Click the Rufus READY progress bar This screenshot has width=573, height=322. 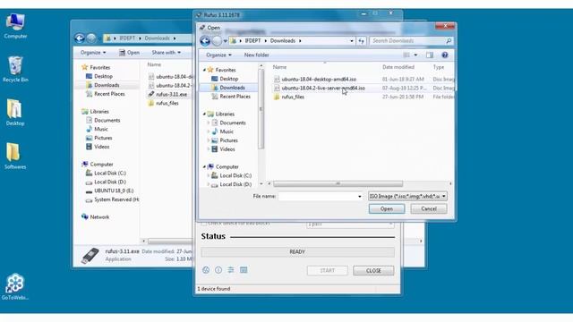297,252
